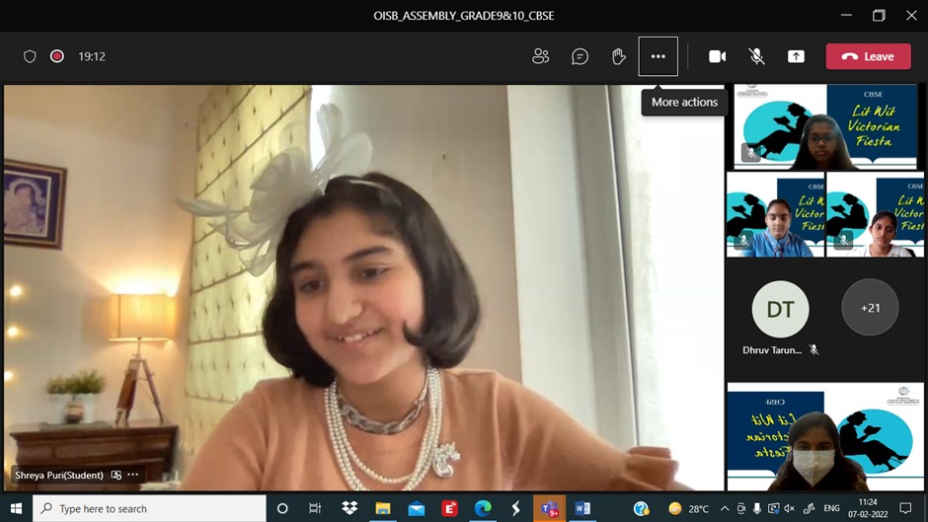Open Microsoft Edge from the taskbar

coord(483,508)
